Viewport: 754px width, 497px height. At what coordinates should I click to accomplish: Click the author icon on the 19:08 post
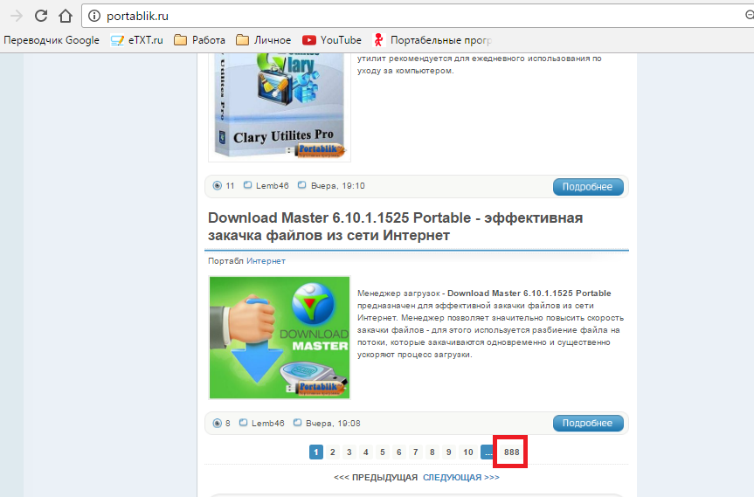click(x=243, y=423)
